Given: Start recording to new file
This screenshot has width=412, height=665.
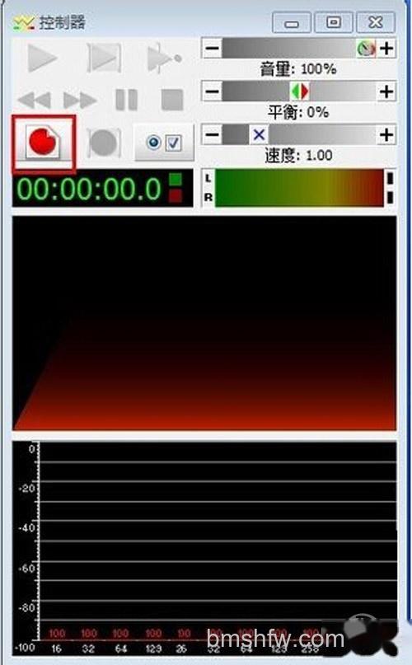Looking at the screenshot, I should click(44, 143).
